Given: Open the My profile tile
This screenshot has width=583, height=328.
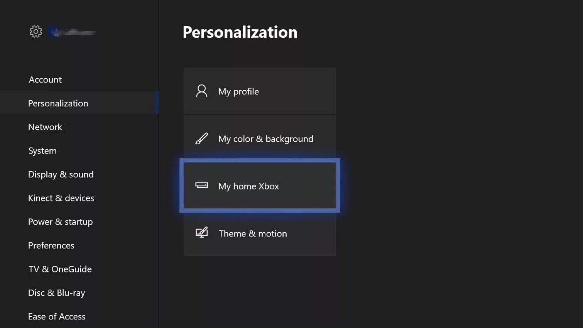Looking at the screenshot, I should (x=260, y=91).
